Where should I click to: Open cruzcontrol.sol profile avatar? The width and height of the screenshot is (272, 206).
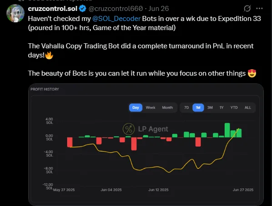point(15,13)
